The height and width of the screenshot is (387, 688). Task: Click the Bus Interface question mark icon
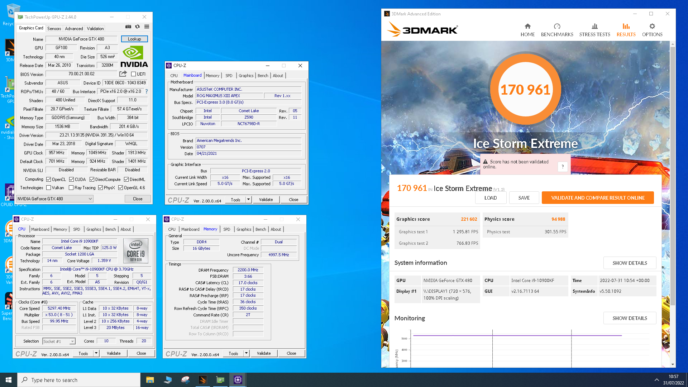click(x=147, y=91)
